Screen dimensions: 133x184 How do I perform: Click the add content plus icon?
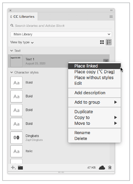pos(13,168)
